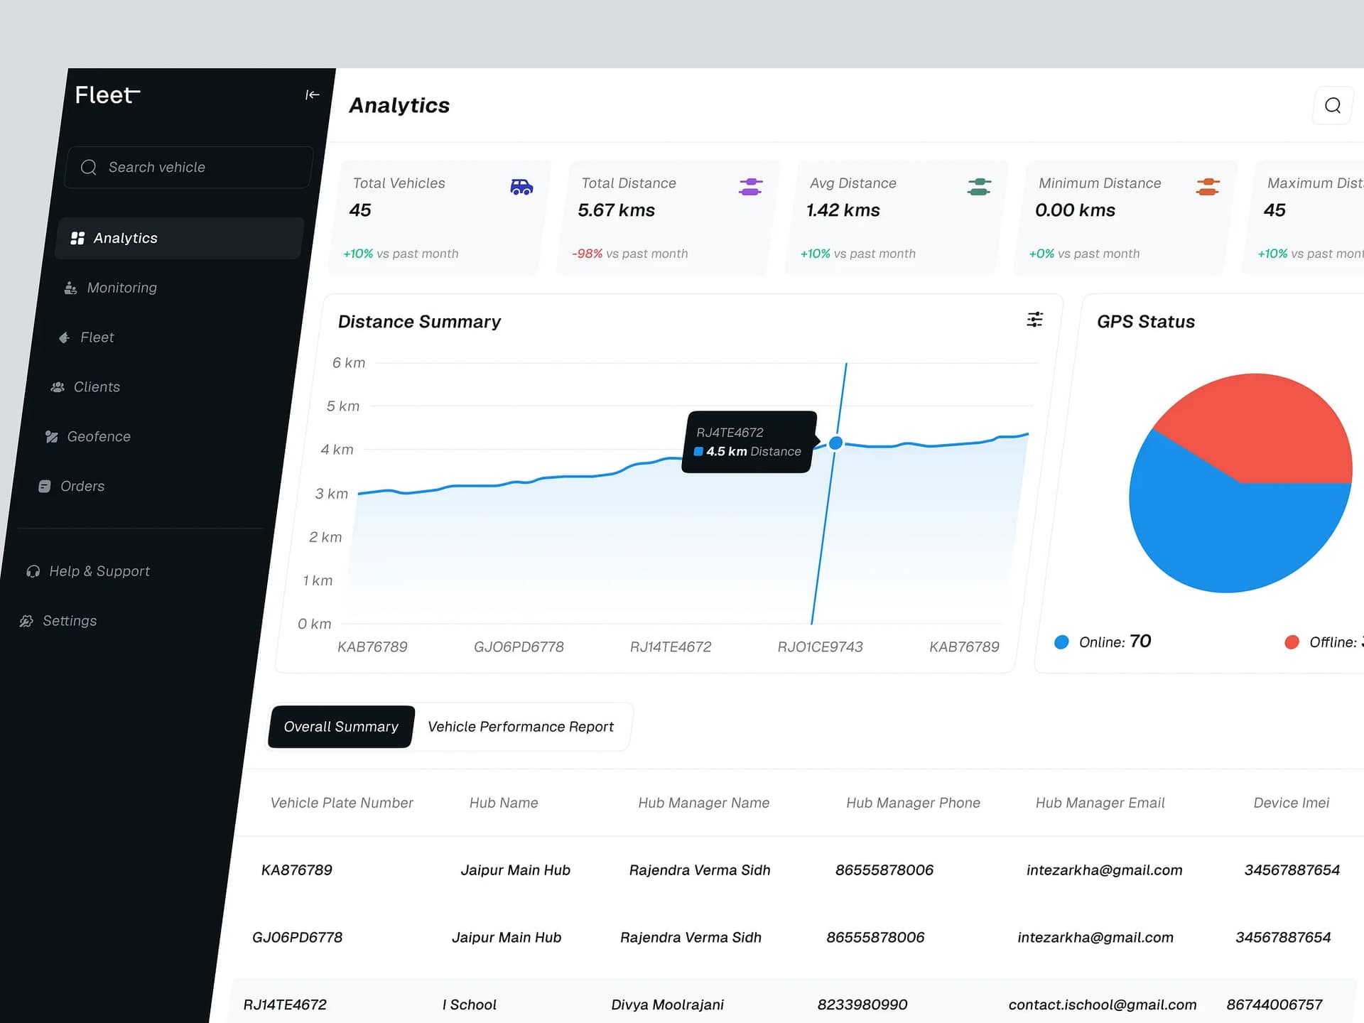Image resolution: width=1364 pixels, height=1023 pixels.
Task: Click the Distance Summary chart title
Action: [419, 322]
